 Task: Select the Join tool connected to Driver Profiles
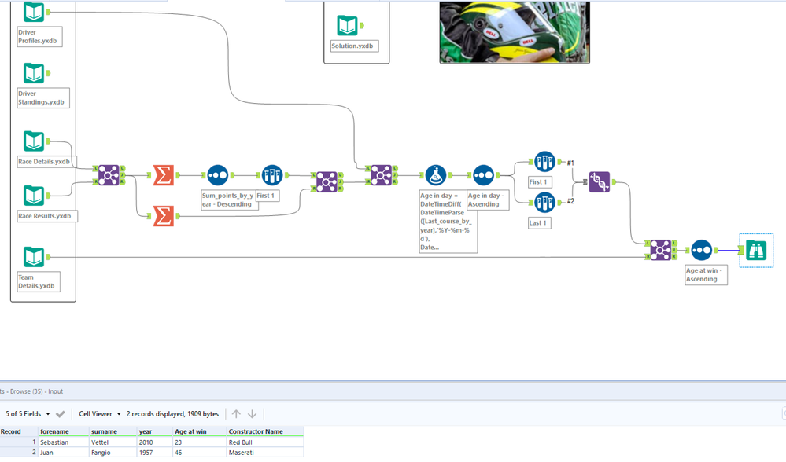coord(381,175)
